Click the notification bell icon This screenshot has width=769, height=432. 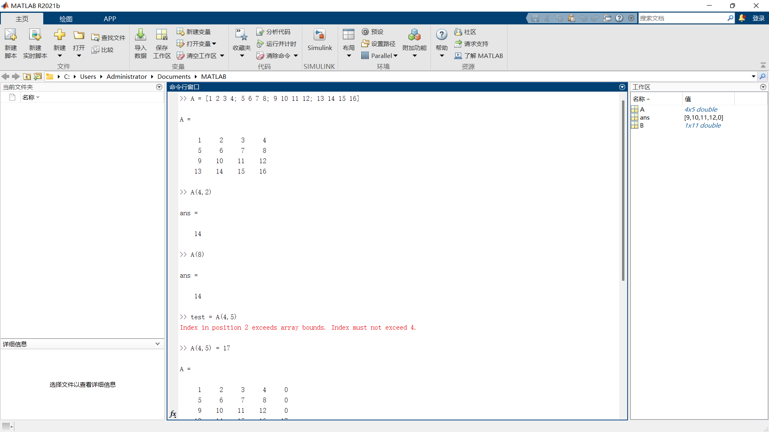[742, 18]
